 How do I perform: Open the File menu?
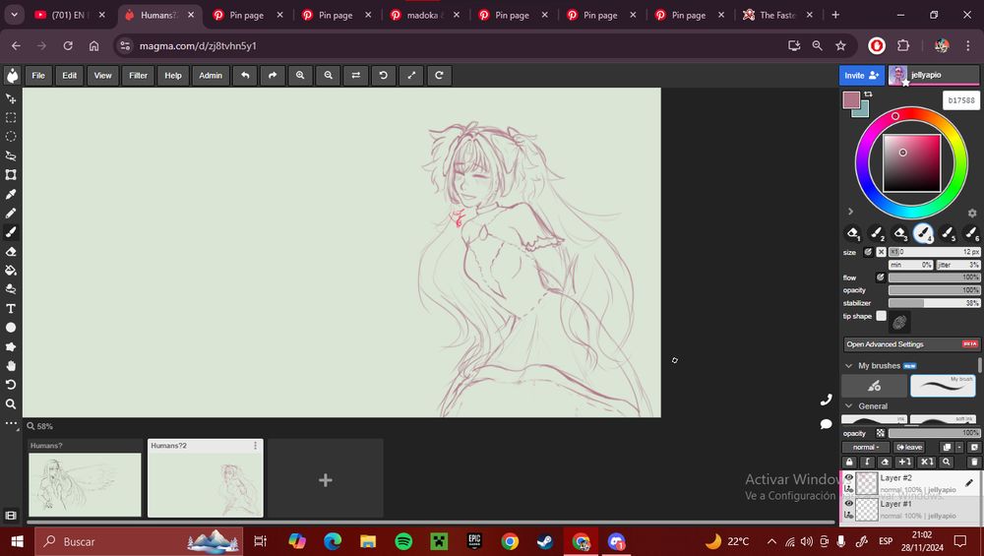[x=38, y=76]
